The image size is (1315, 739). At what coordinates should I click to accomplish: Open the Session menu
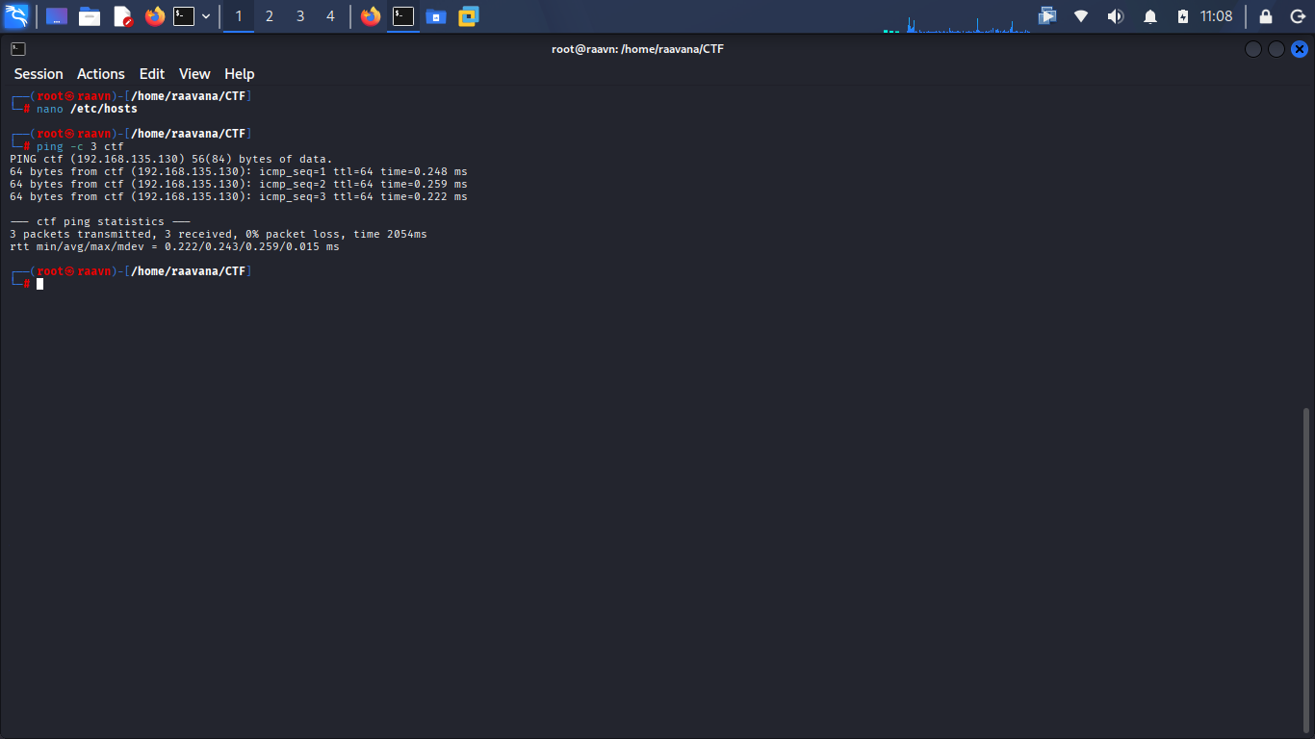tap(39, 74)
